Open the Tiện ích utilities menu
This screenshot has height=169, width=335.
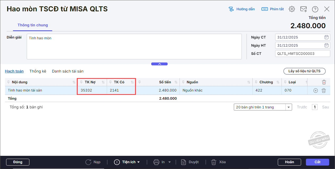click(127, 162)
